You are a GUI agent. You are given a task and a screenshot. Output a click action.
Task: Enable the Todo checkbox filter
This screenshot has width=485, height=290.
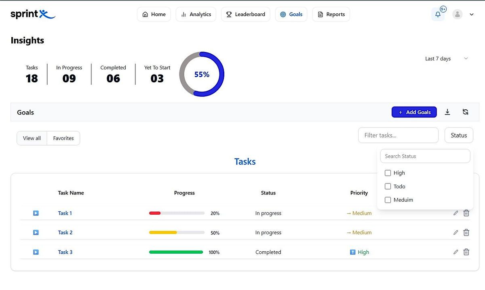(388, 186)
